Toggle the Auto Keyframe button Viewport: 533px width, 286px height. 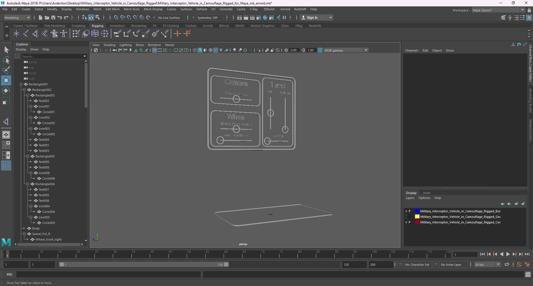[x=519, y=264]
